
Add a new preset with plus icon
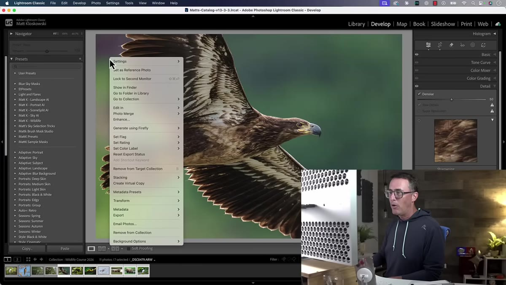80,59
